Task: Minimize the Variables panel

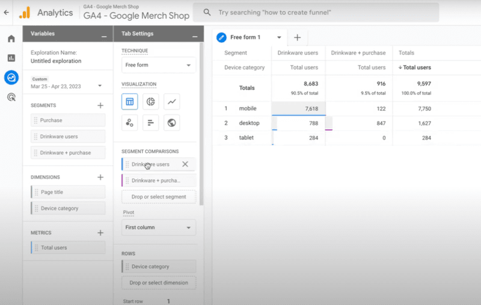Action: pyautogui.click(x=104, y=37)
